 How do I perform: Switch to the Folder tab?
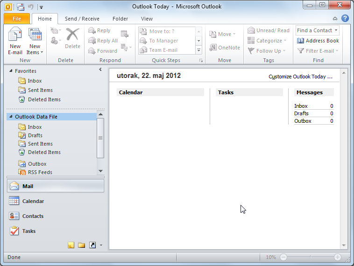point(120,19)
